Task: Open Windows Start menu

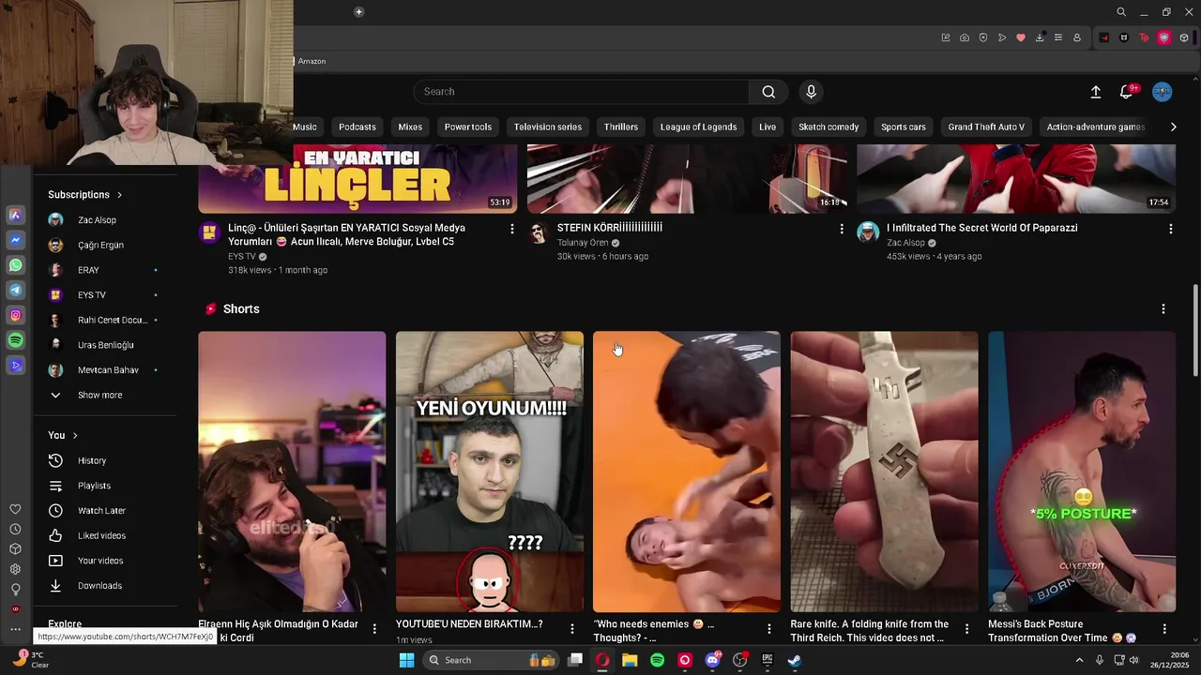Action: point(406,660)
